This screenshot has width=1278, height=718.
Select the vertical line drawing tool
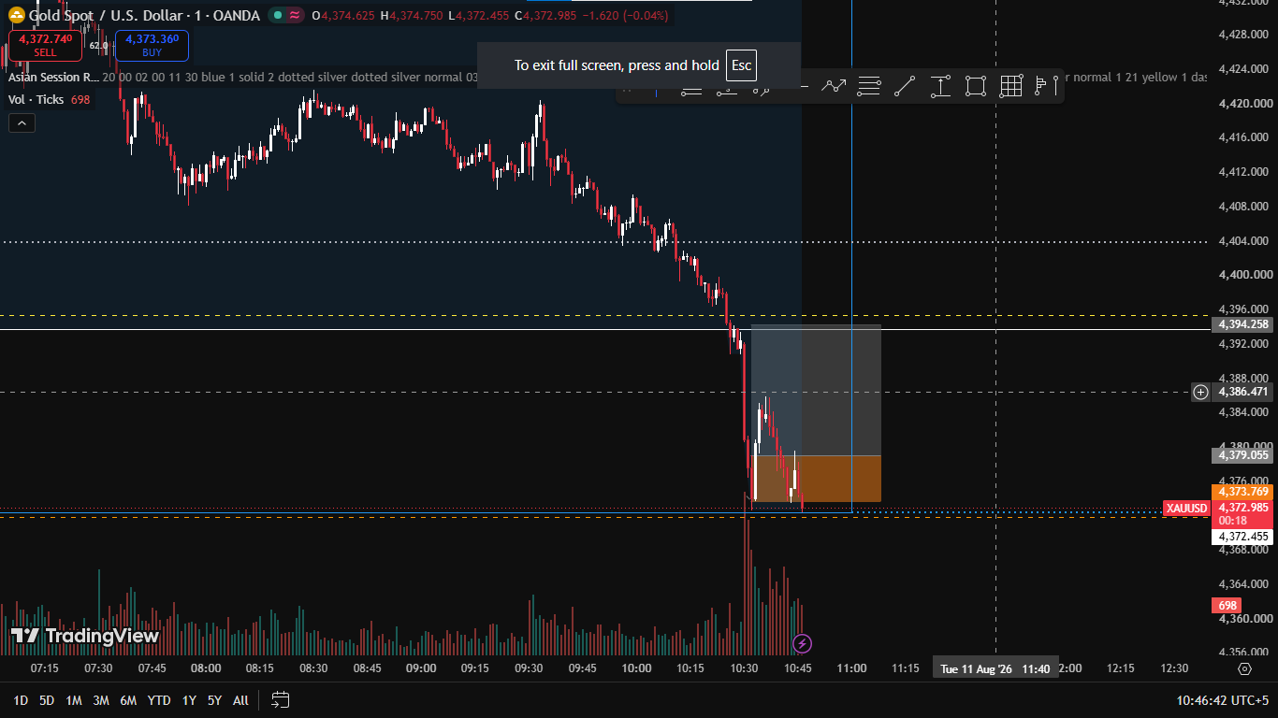[x=1056, y=86]
